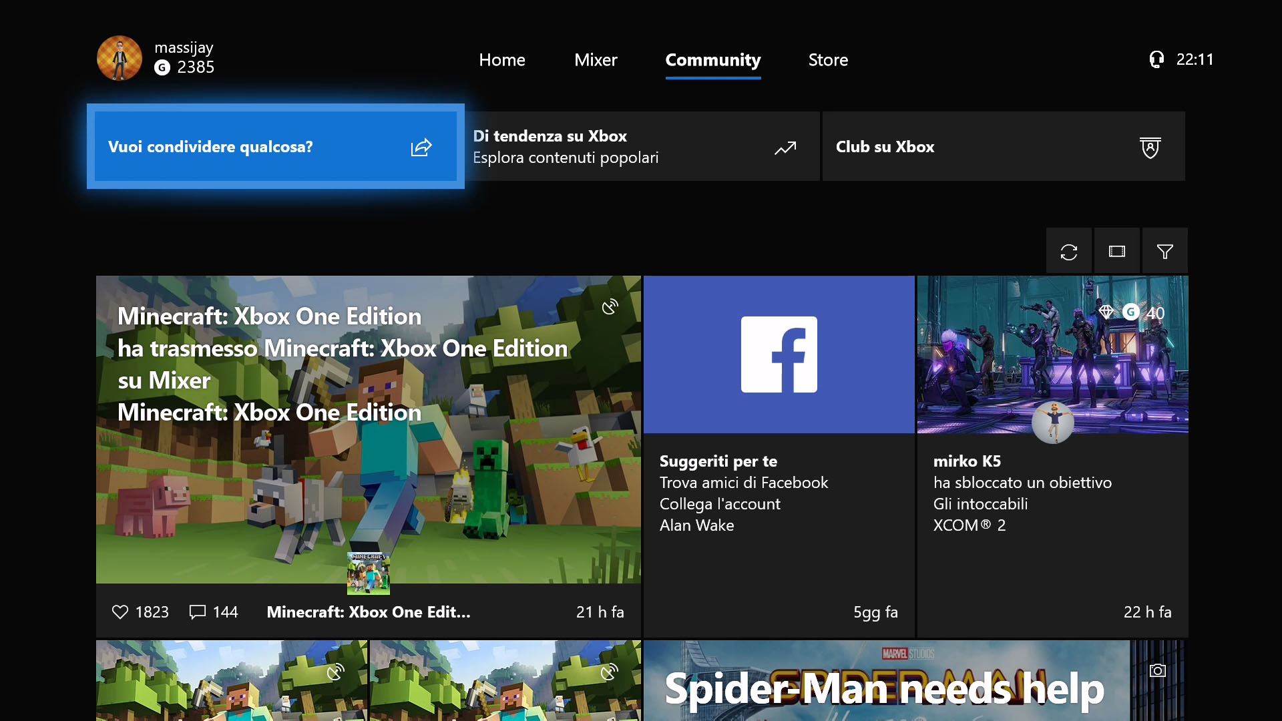Click the headset icon near the clock
This screenshot has width=1282, height=721.
[1156, 59]
